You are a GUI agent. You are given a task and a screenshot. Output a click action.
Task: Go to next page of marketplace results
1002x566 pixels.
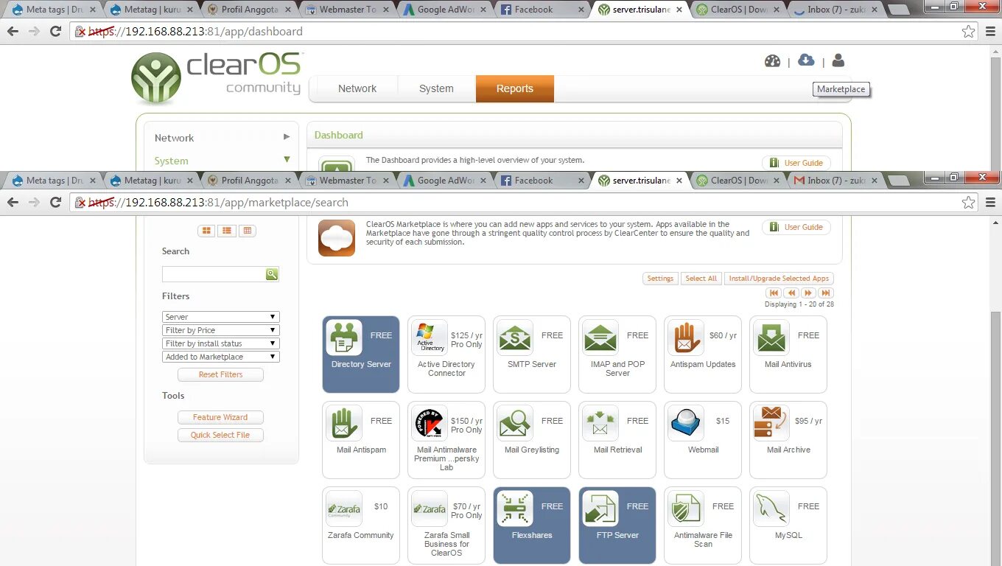(x=809, y=293)
